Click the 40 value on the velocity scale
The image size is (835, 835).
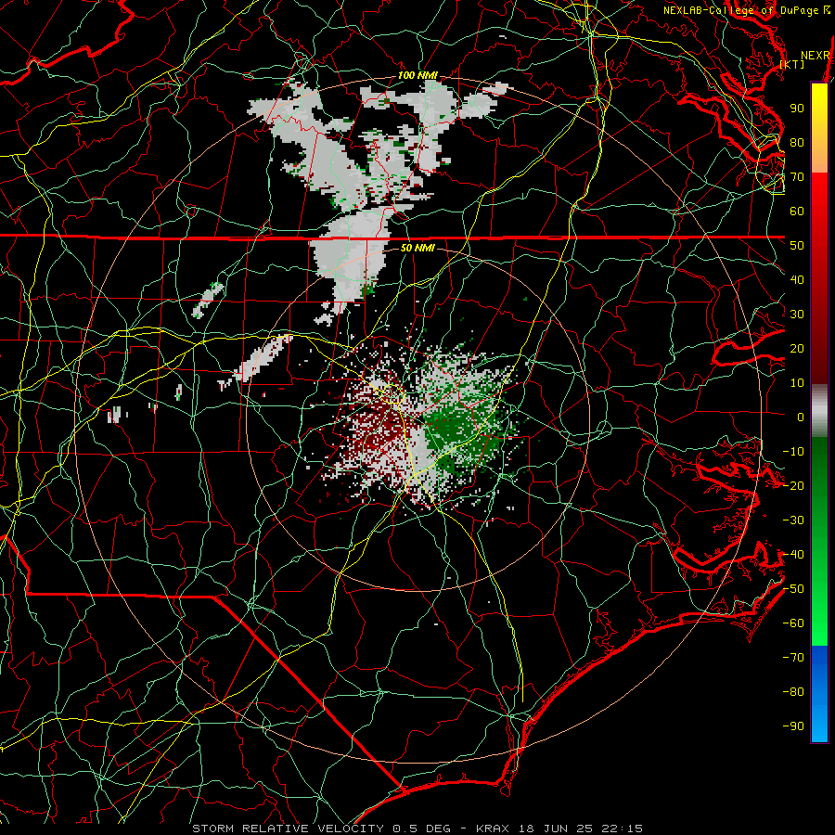pyautogui.click(x=797, y=280)
